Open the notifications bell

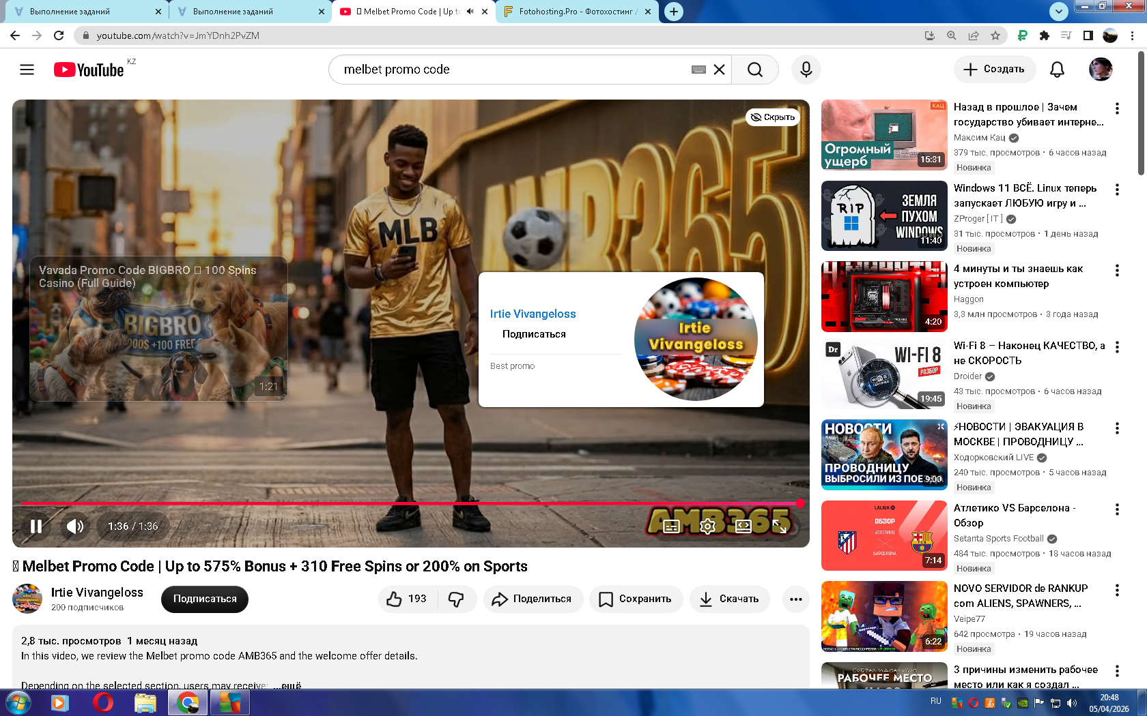point(1056,70)
